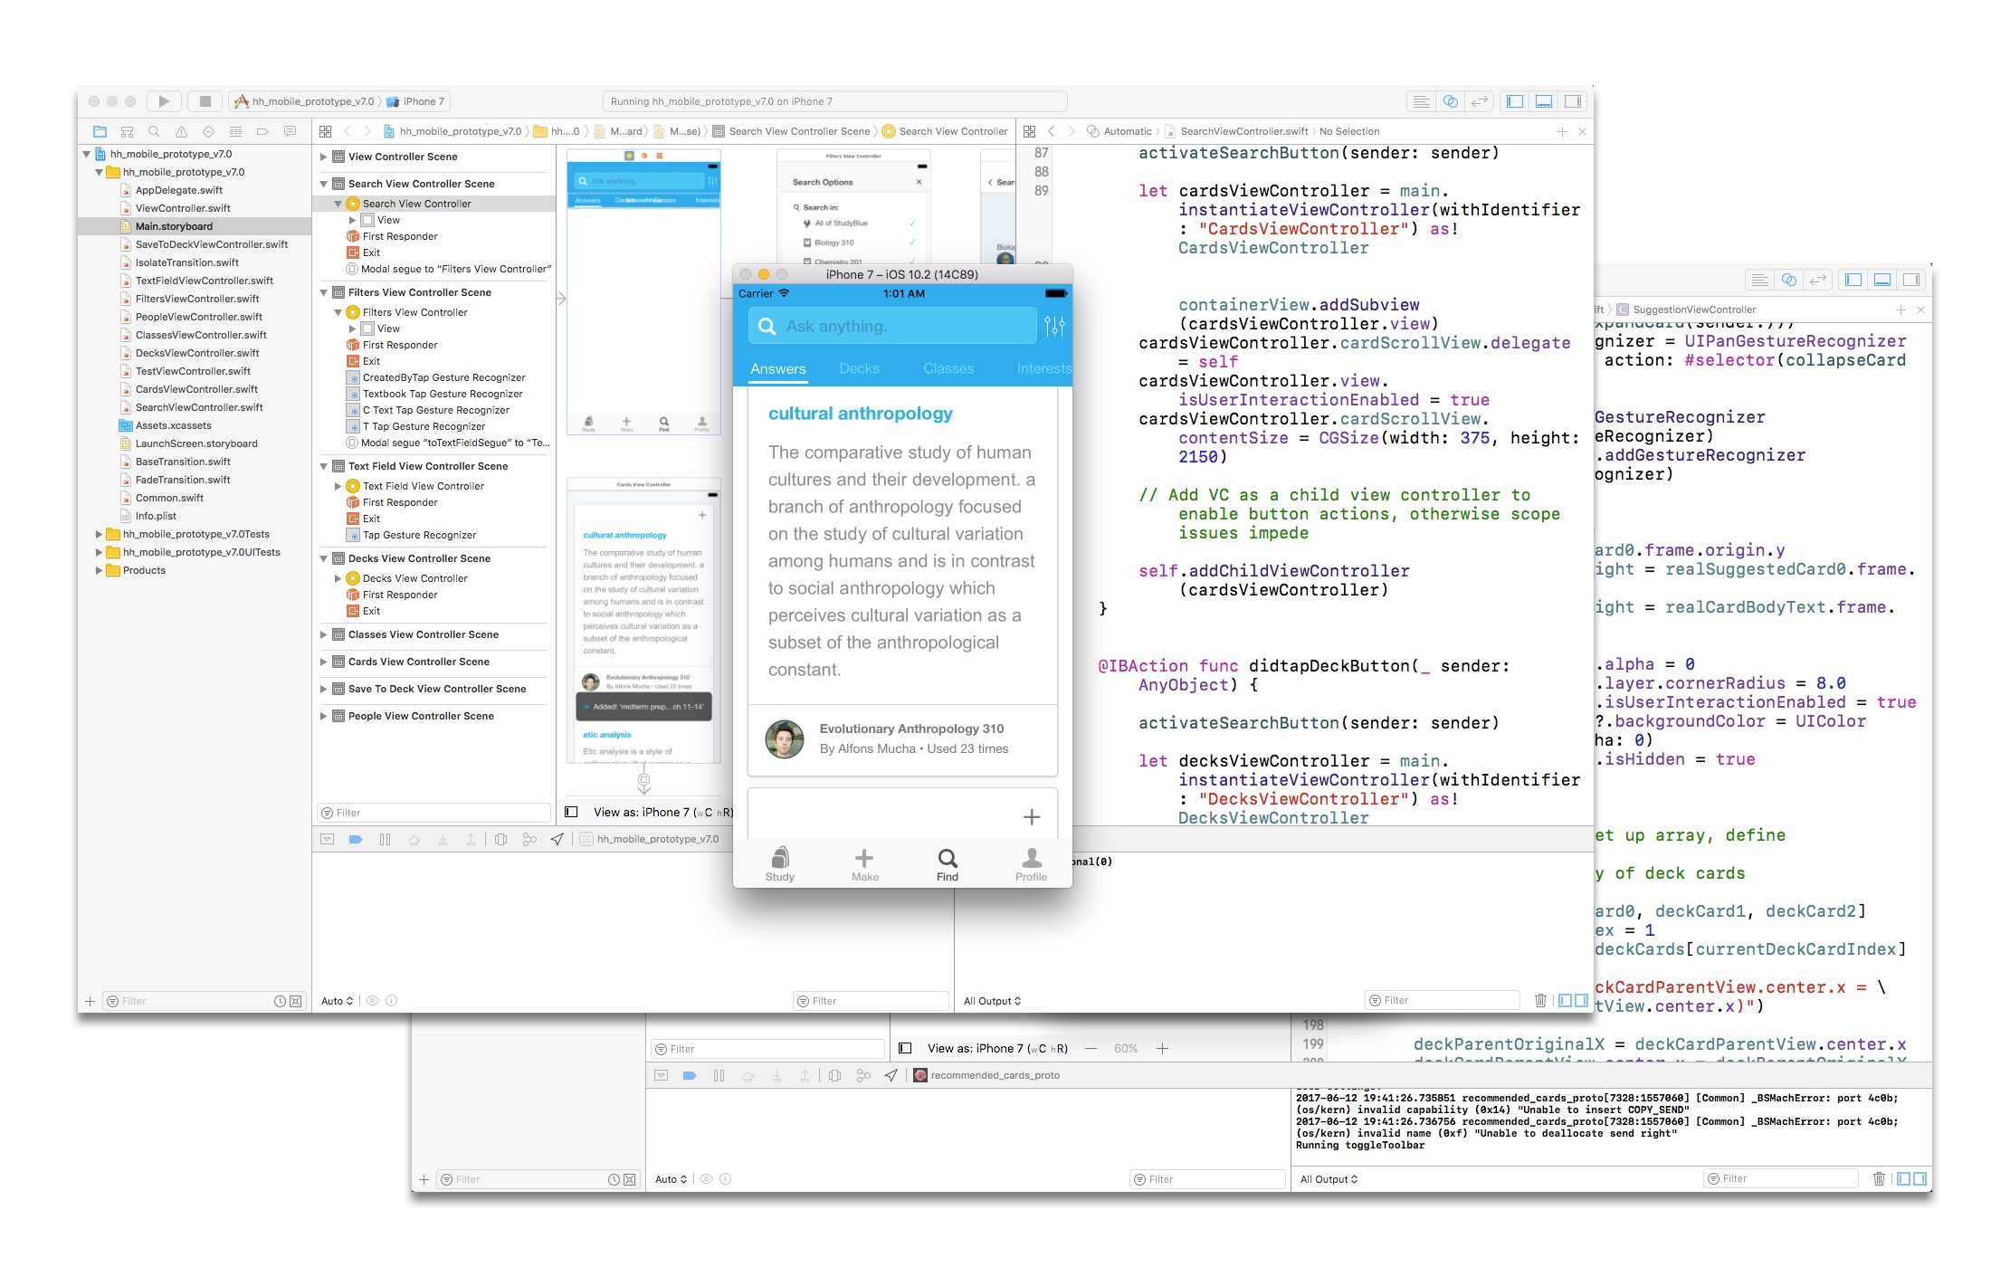Tap the Profile tab bar icon in simulator
The height and width of the screenshot is (1267, 1991).
(1031, 863)
